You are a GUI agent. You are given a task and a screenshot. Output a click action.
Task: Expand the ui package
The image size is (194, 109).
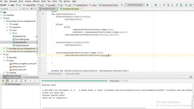click(10, 33)
